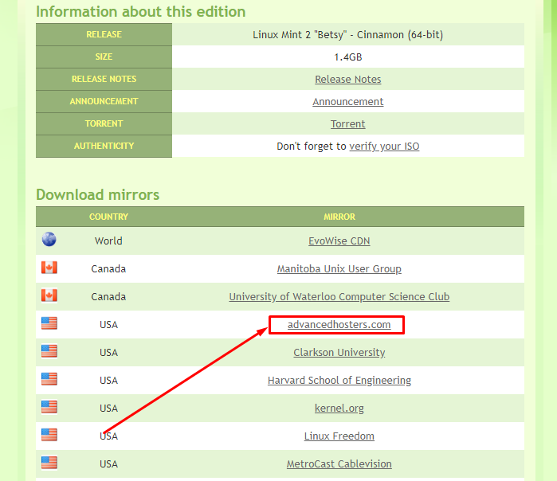Follow the verify your ISO link
557x481 pixels.
pos(384,147)
